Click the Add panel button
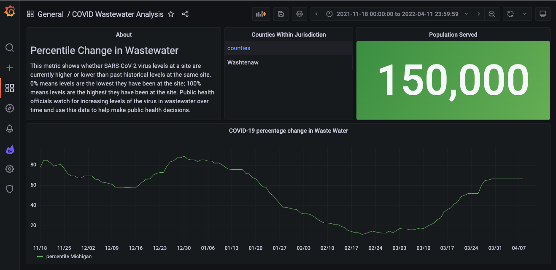Screen dimensions: 556x270 [x=261, y=14]
